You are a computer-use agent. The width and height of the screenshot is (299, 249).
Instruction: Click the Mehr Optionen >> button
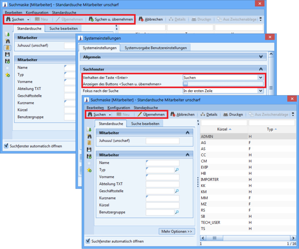177,232
